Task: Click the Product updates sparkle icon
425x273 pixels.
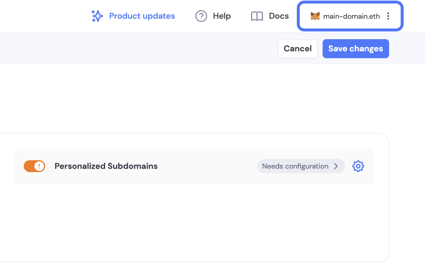Action: pos(97,16)
